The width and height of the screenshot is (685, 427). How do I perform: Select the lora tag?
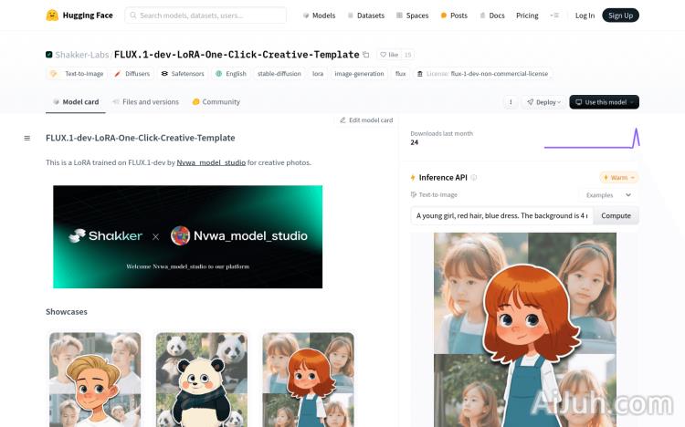[x=318, y=73]
